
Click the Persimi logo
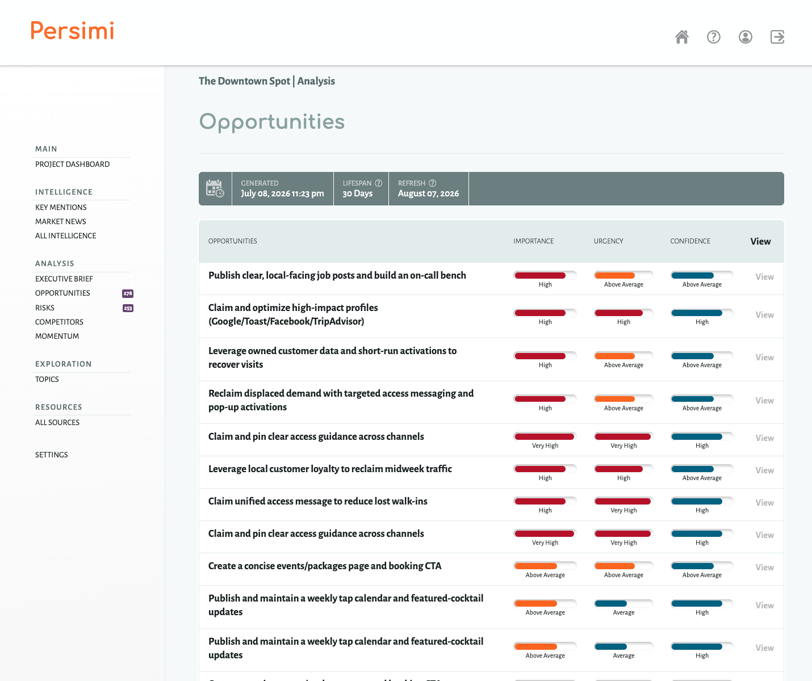(x=72, y=31)
